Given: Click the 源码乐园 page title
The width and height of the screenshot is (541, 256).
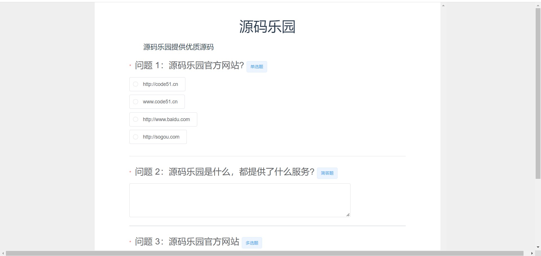Looking at the screenshot, I should [x=267, y=27].
